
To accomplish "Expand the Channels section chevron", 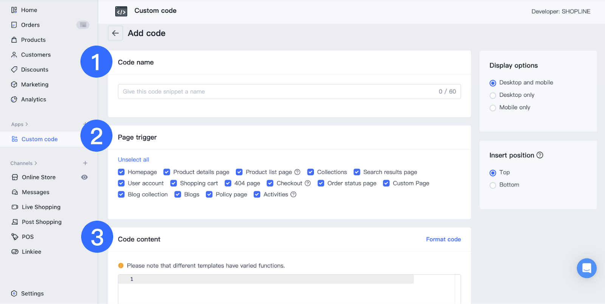I will click(36, 163).
